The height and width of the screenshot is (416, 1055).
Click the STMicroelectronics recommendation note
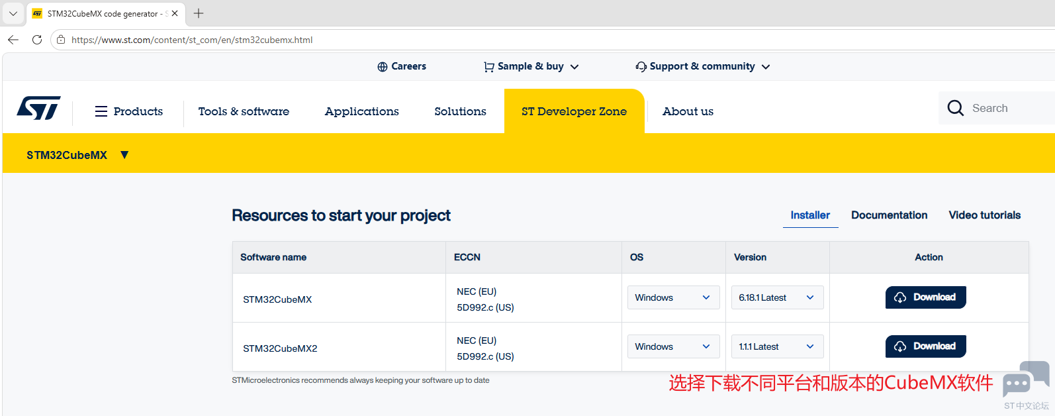pos(361,380)
